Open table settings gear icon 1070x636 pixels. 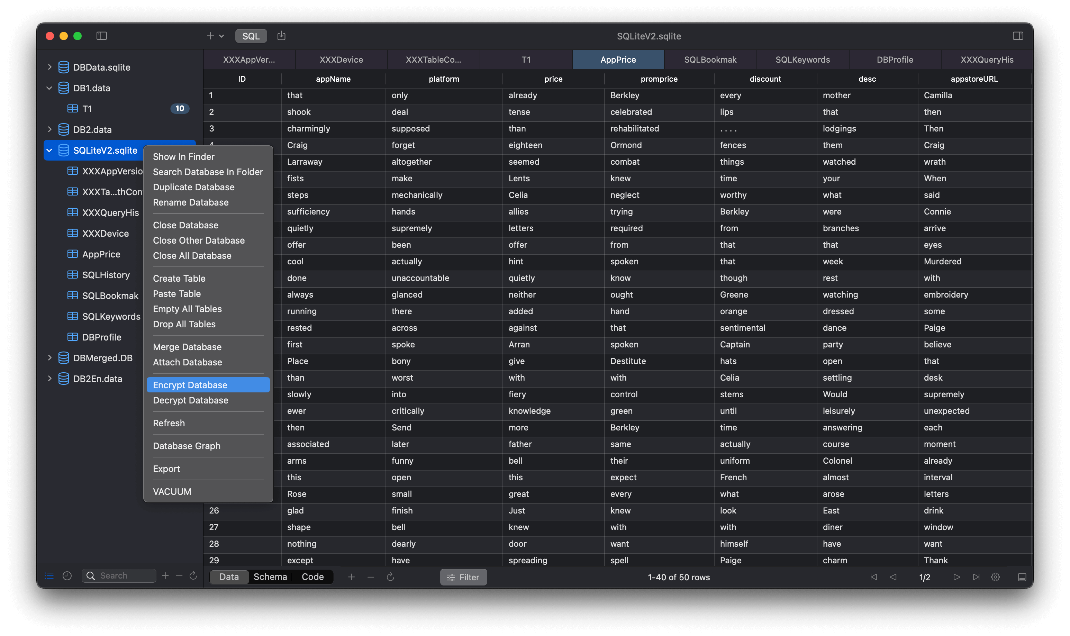click(x=996, y=577)
